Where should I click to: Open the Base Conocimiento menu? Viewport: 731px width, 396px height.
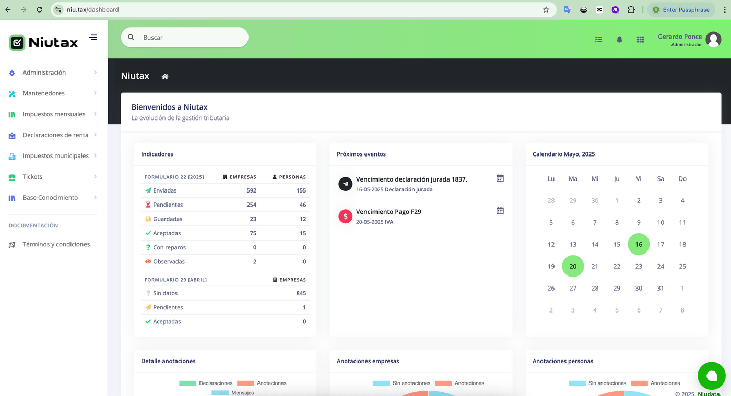[53, 198]
